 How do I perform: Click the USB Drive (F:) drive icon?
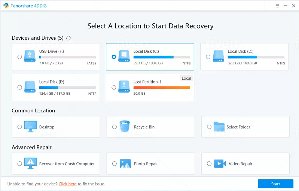tap(30, 56)
